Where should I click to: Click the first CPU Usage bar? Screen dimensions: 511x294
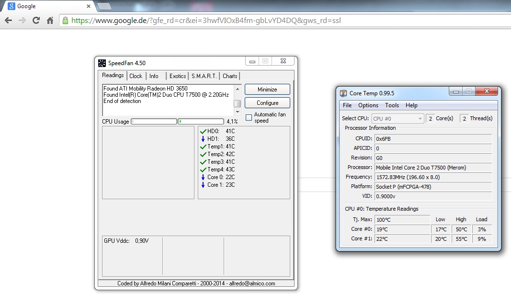click(x=154, y=122)
